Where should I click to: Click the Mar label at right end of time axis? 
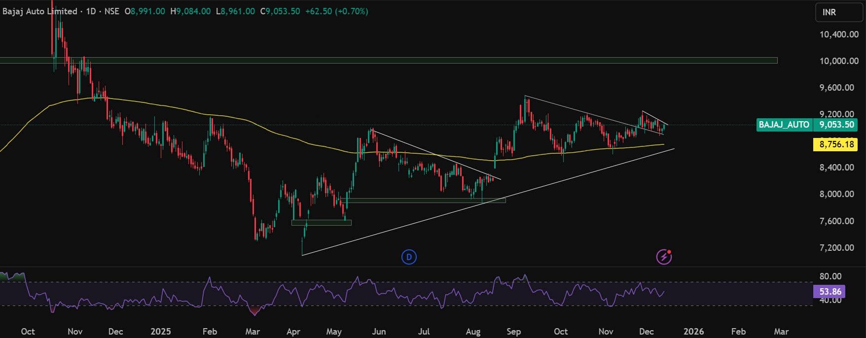point(781,332)
